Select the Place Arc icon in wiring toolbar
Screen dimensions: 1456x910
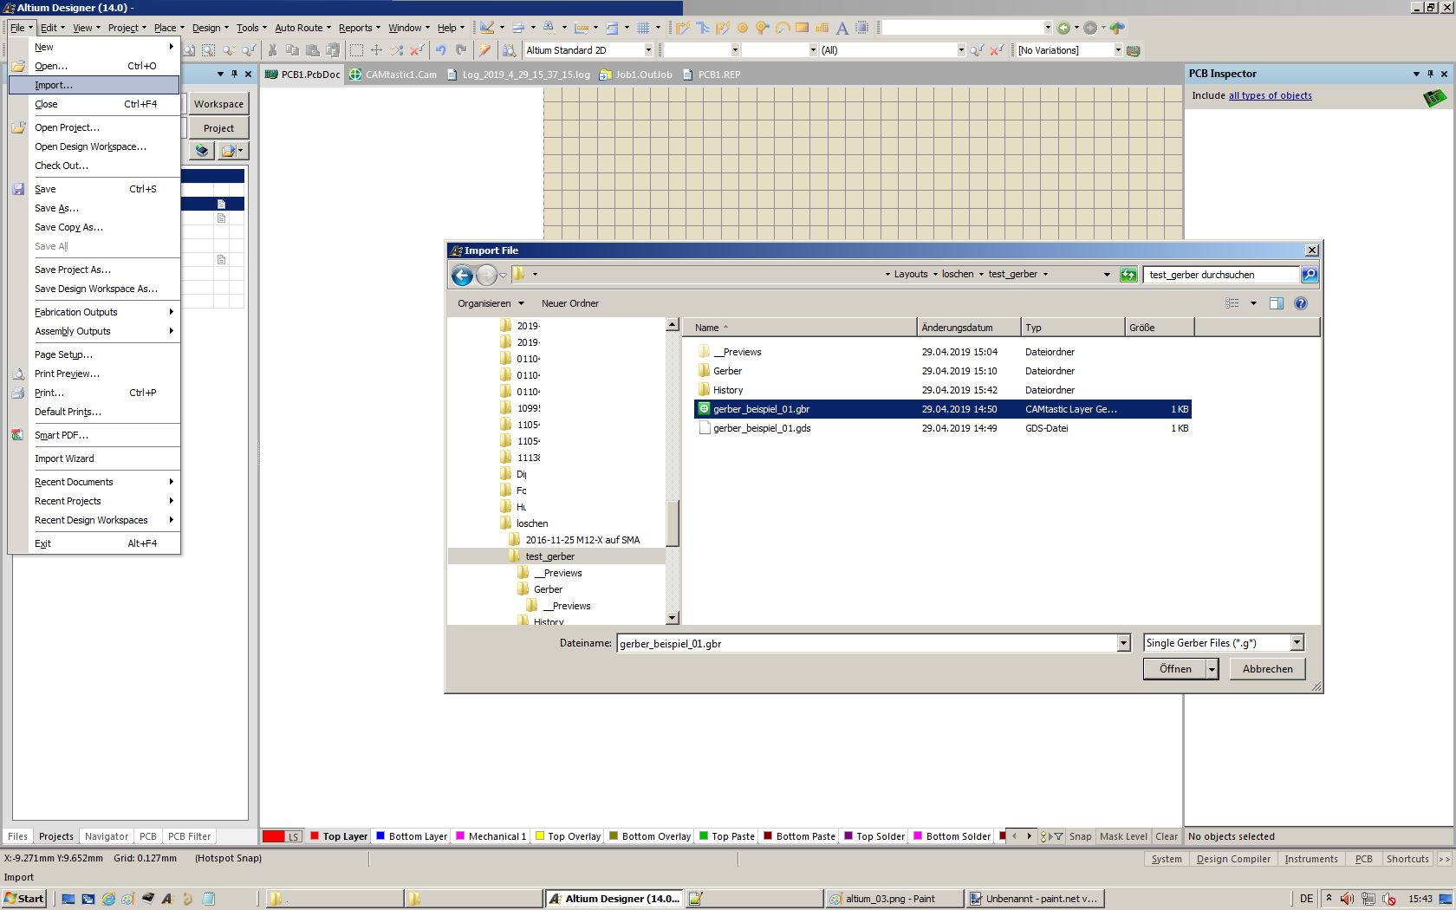(x=783, y=28)
